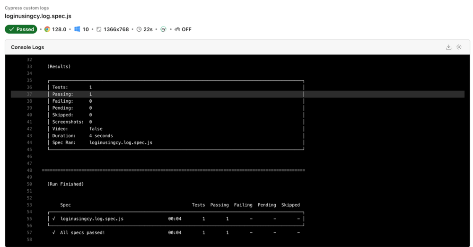Click the download logs icon
This screenshot has width=473, height=247.
[448, 47]
